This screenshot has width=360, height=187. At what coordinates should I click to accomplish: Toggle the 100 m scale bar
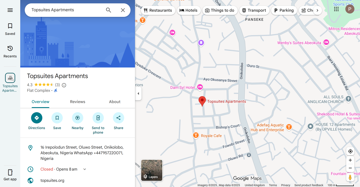pyautogui.click(x=341, y=185)
